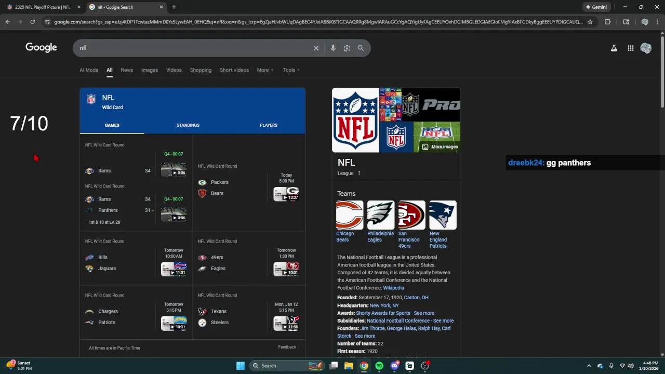
Task: Play Rams vs Panthers highlight video
Action: point(174,213)
